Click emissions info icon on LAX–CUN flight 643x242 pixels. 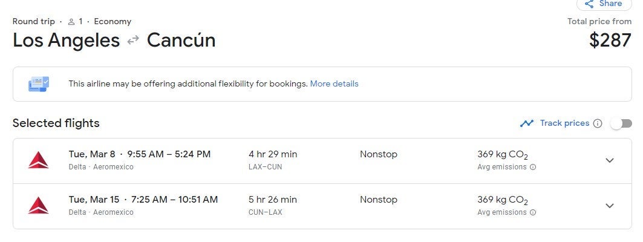[x=533, y=167]
